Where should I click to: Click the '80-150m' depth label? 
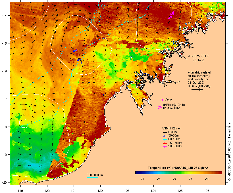(x=174, y=139)
